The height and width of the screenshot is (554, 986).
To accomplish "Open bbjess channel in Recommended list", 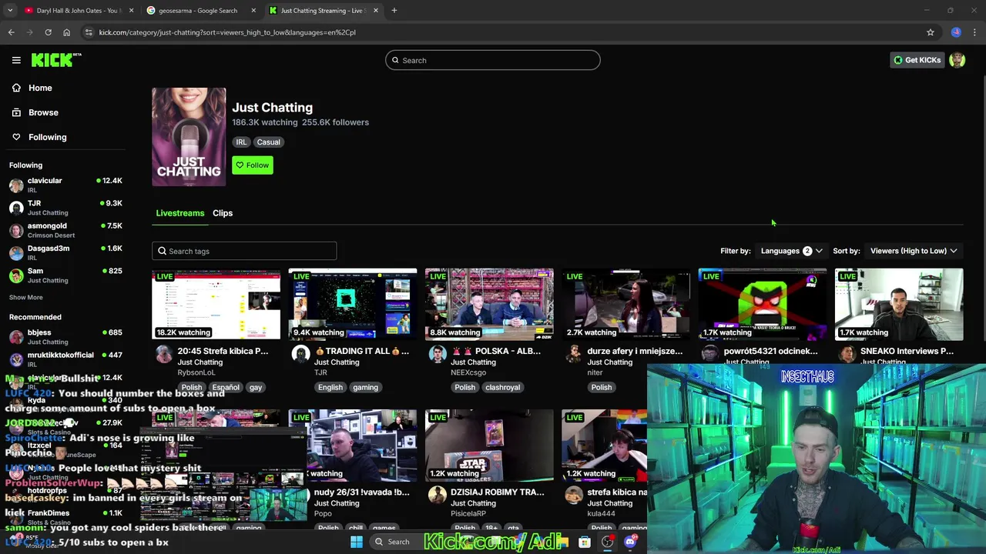I will pyautogui.click(x=65, y=336).
